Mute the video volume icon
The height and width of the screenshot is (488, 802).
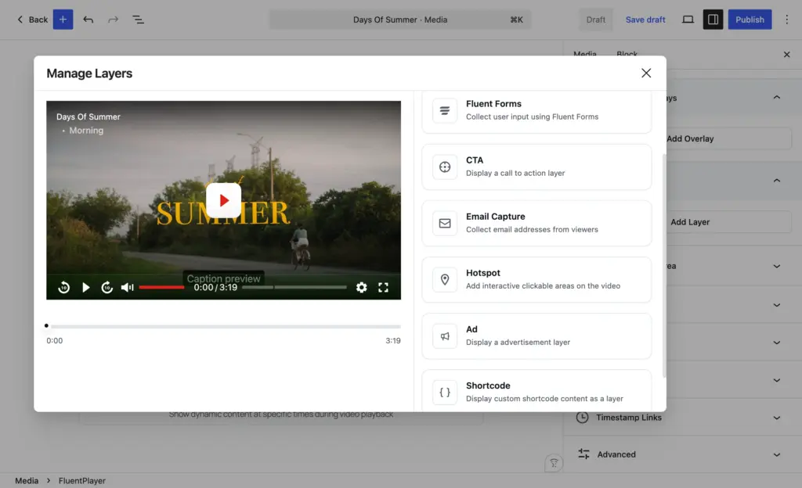[x=128, y=287]
